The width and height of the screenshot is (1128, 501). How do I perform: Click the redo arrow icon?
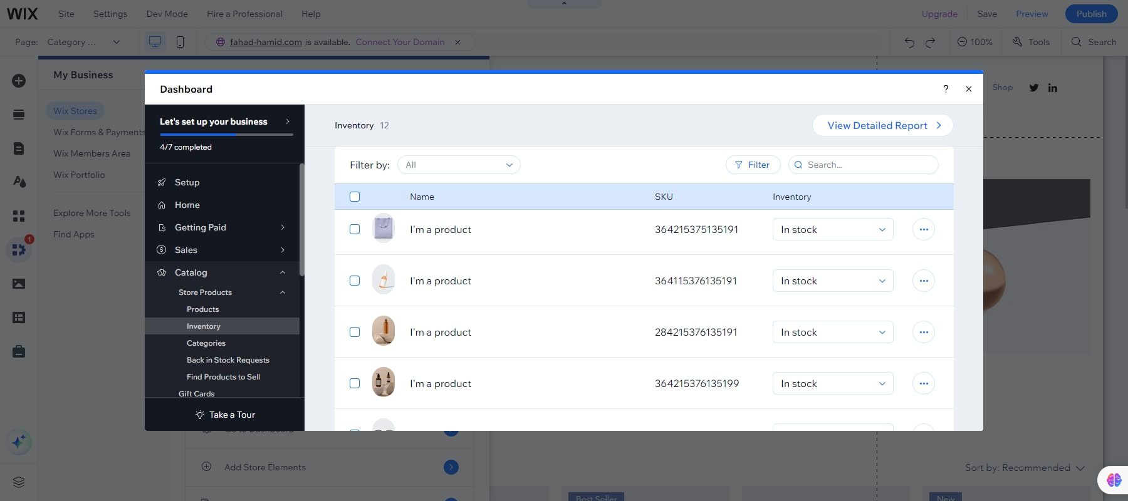click(931, 42)
